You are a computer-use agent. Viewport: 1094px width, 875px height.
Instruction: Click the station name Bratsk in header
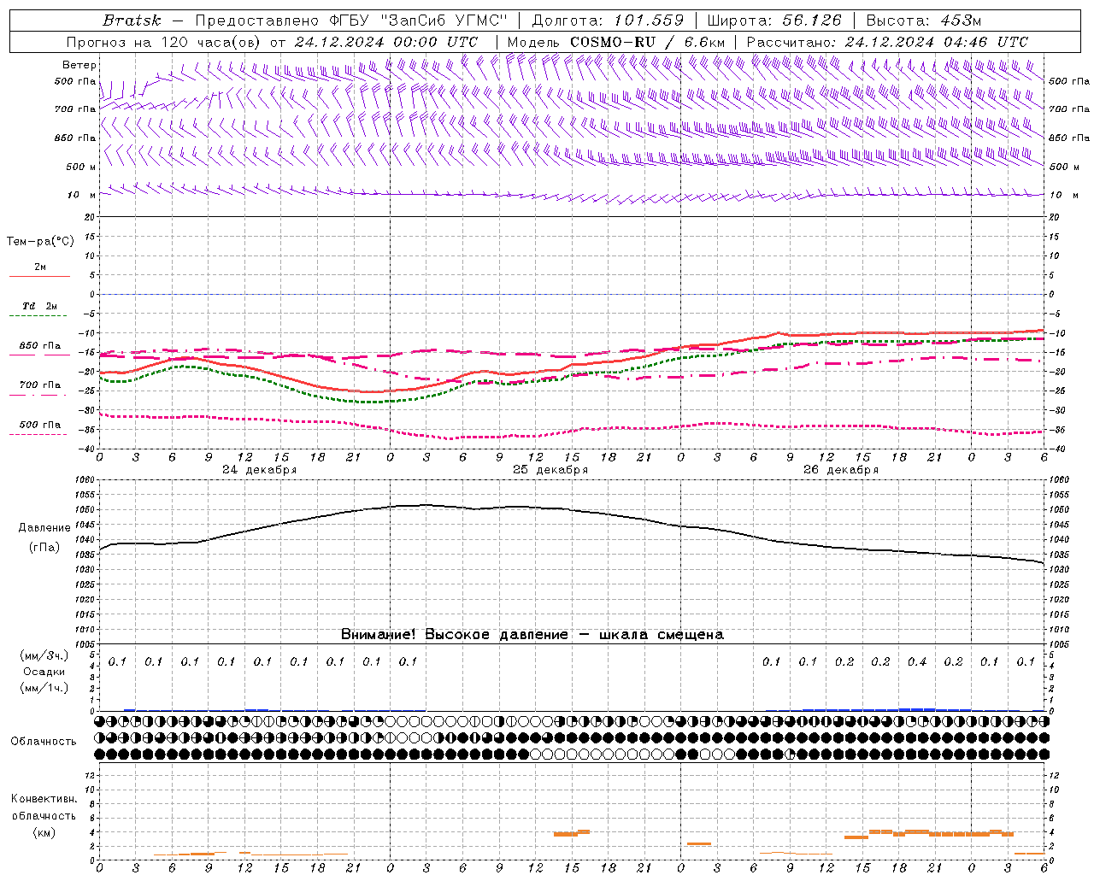point(131,21)
